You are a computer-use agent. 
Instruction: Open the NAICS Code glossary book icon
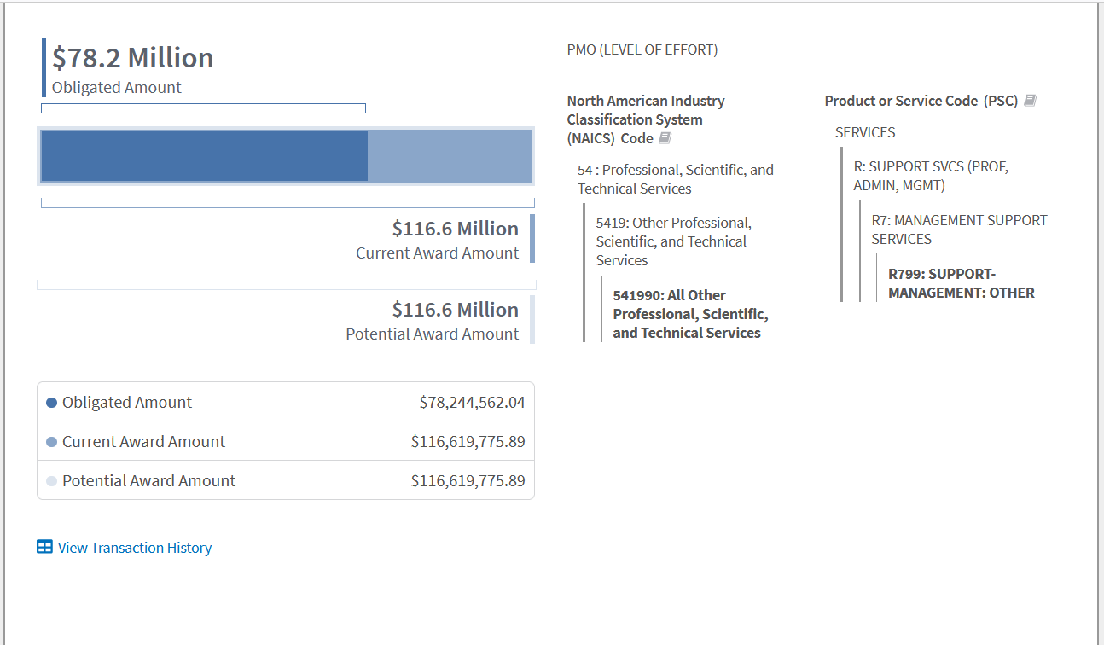pos(665,138)
